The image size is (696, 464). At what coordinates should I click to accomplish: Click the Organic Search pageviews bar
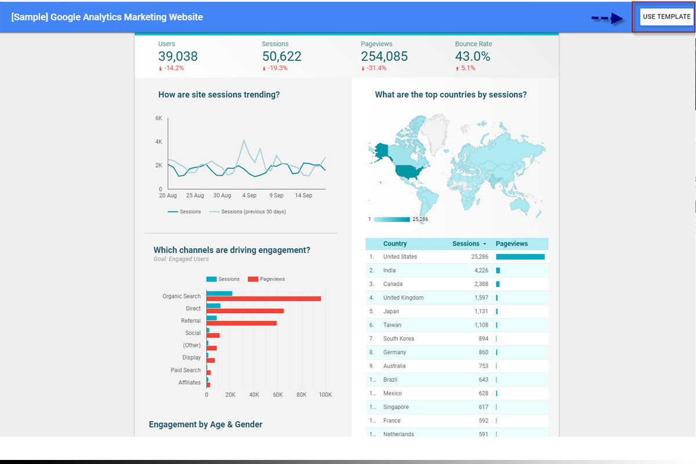(264, 299)
